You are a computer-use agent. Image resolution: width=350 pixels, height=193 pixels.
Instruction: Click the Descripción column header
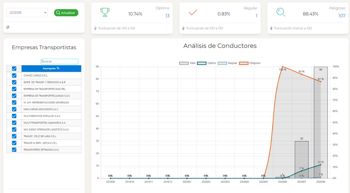tap(51, 69)
